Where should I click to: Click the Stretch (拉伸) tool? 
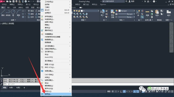[x=31, y=17]
